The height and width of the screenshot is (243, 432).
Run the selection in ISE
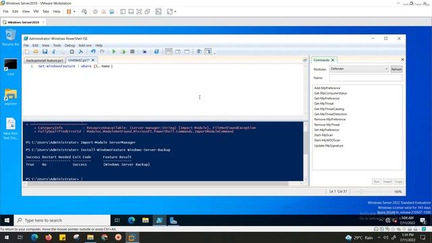123,51
